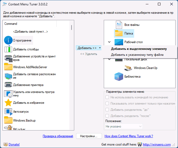Screen dimensions: 178x148
Task: Enable Добавить разделить "после" checkbox
Action: [x=107, y=116]
